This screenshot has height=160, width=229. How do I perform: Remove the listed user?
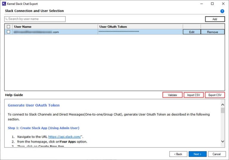(212, 32)
